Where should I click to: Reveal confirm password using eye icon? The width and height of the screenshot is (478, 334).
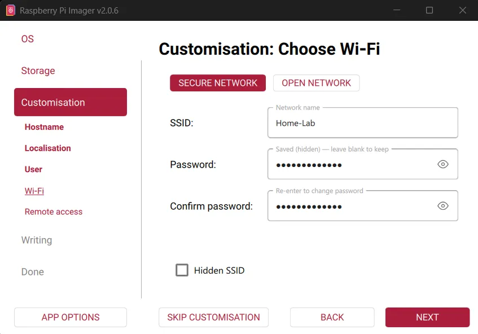tap(443, 206)
